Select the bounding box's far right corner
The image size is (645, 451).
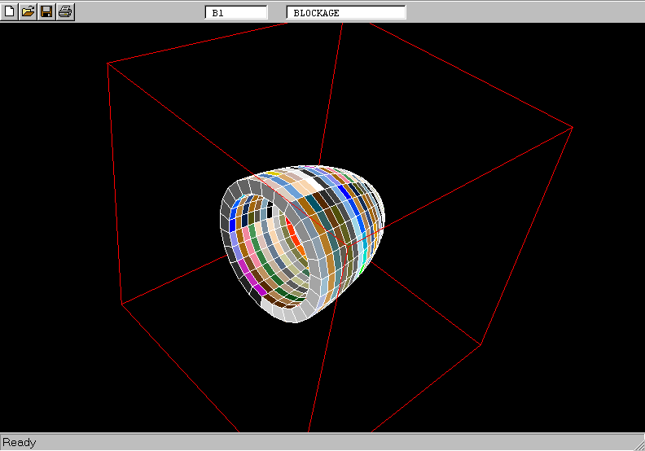click(x=573, y=127)
